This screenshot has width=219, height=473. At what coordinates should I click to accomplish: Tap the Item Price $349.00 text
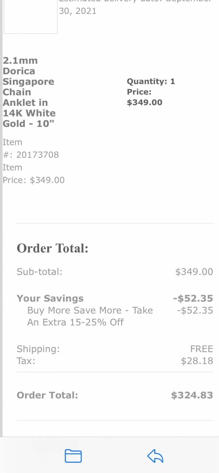pyautogui.click(x=33, y=174)
